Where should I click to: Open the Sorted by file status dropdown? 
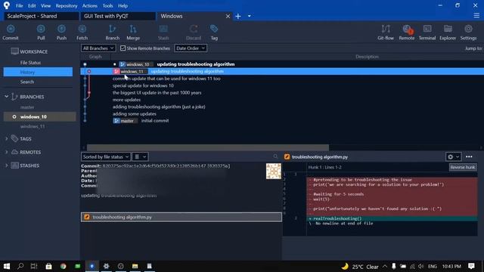(106, 156)
